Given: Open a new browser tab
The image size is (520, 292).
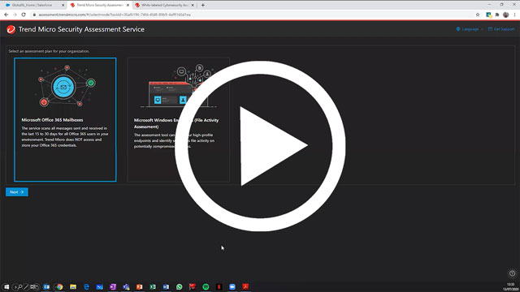Looking at the screenshot, I should tap(202, 6).
